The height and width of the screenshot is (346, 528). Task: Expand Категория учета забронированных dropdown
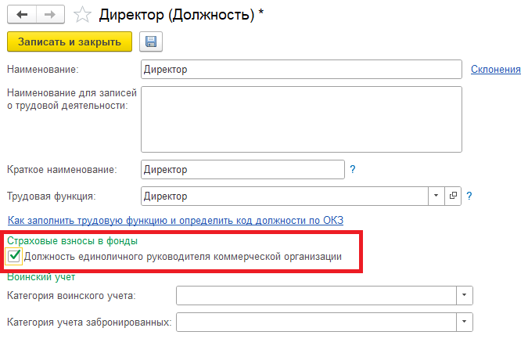click(465, 322)
